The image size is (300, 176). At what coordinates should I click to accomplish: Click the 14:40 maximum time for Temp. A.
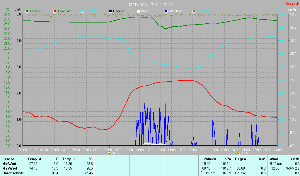pos(33,169)
